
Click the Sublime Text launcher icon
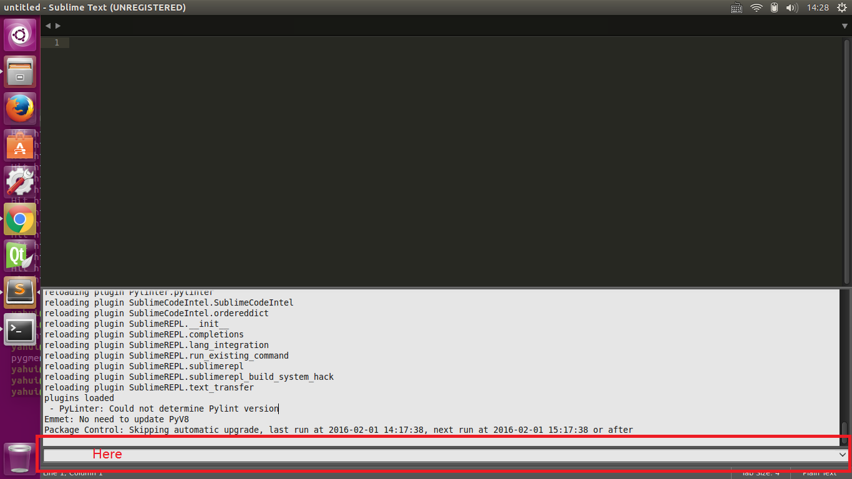point(21,293)
